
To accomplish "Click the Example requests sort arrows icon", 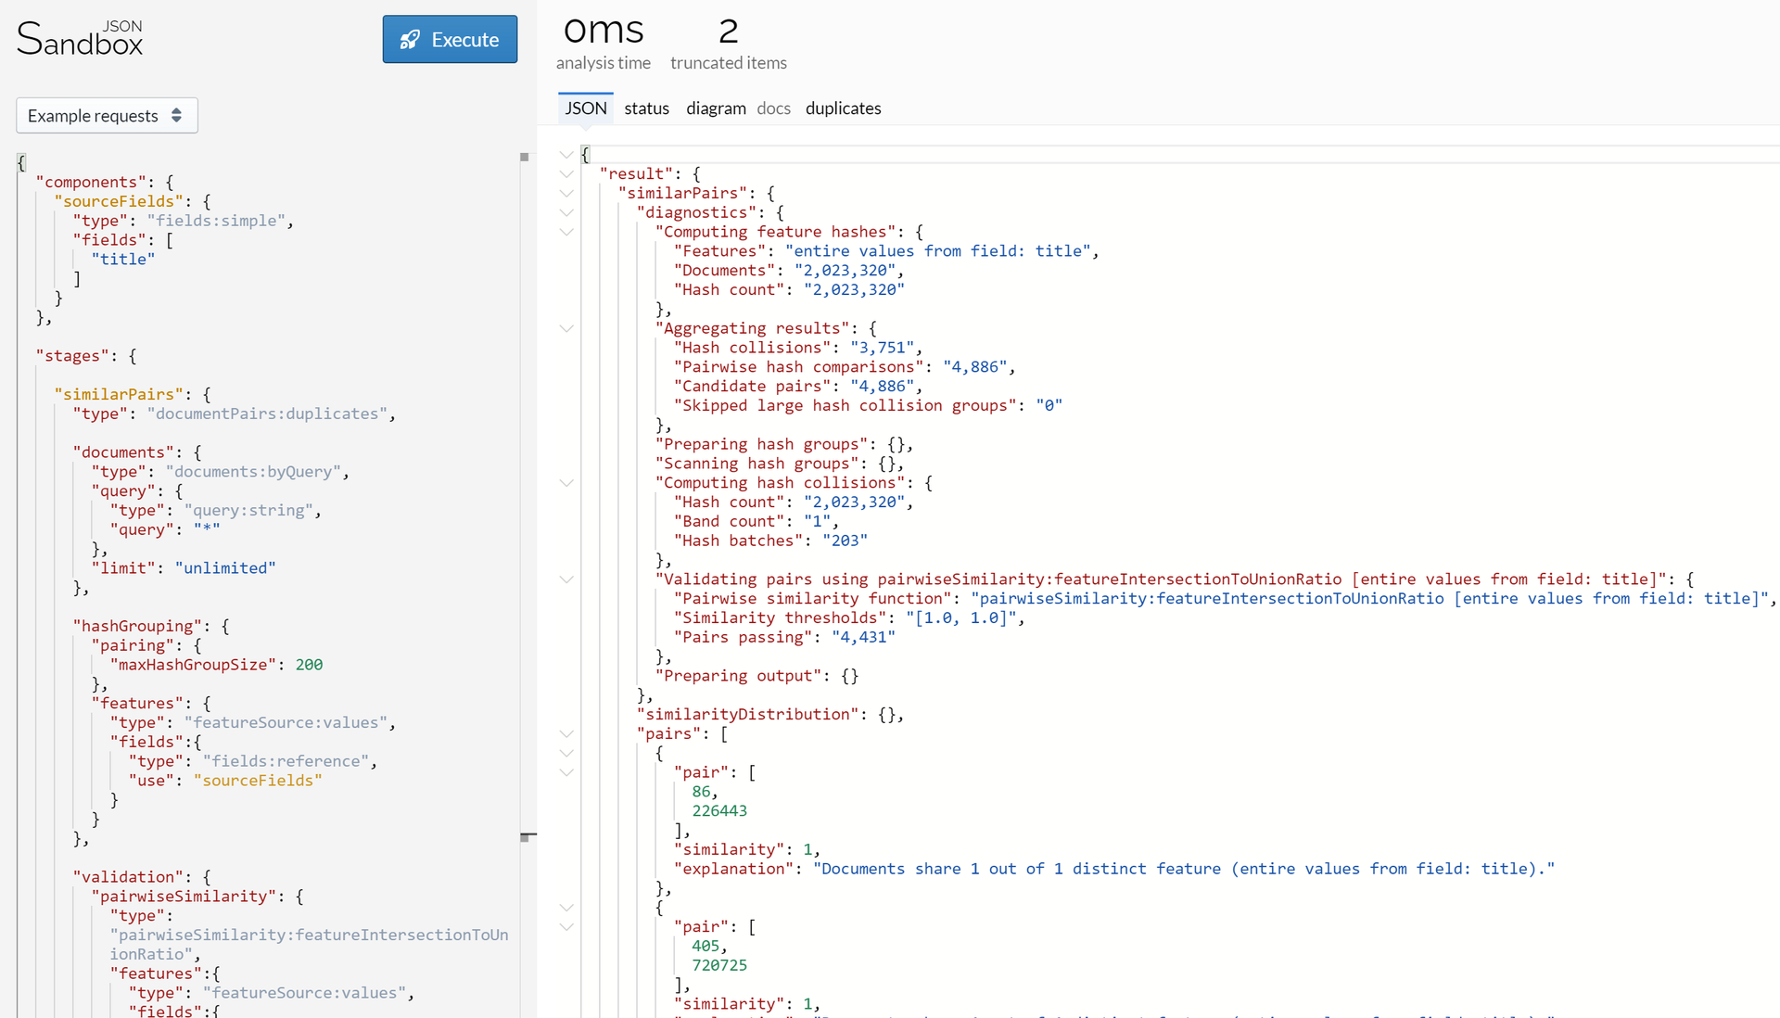I will point(176,115).
